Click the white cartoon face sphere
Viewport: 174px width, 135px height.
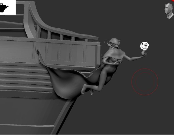pos(144,46)
